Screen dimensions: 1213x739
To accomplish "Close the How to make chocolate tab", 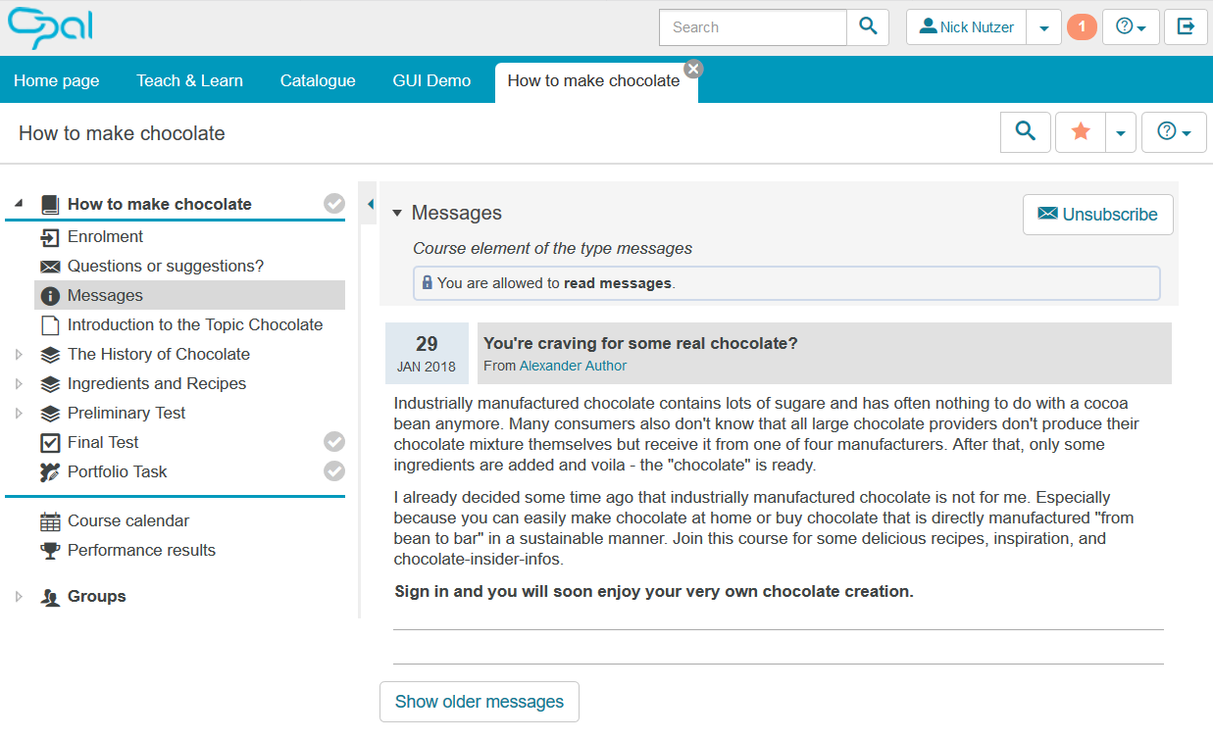I will tap(693, 68).
